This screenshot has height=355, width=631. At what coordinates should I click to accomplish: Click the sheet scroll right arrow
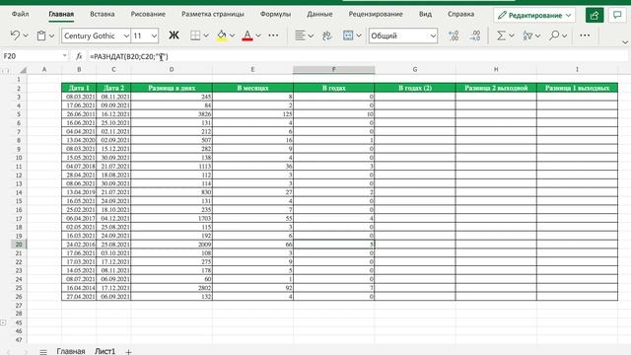click(26, 352)
